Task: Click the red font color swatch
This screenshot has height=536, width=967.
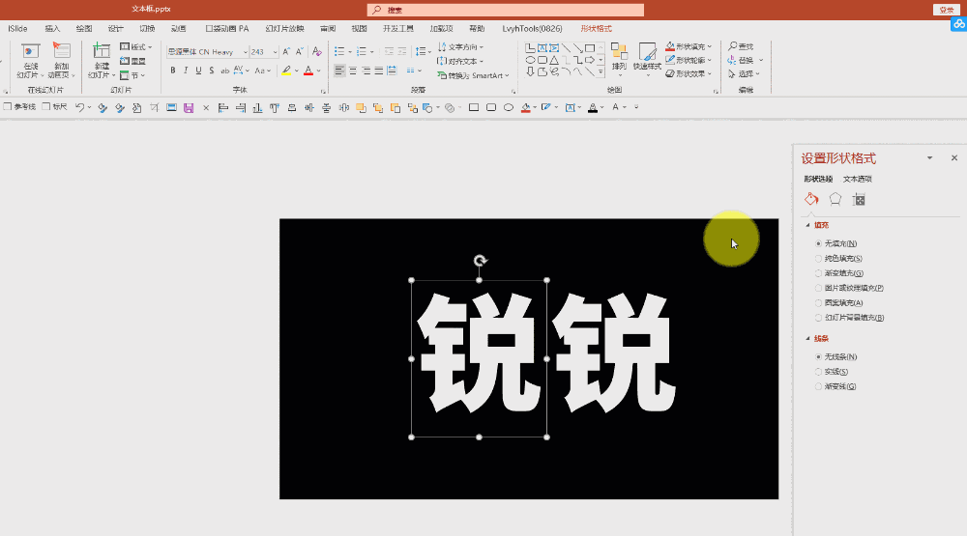Action: pyautogui.click(x=308, y=71)
